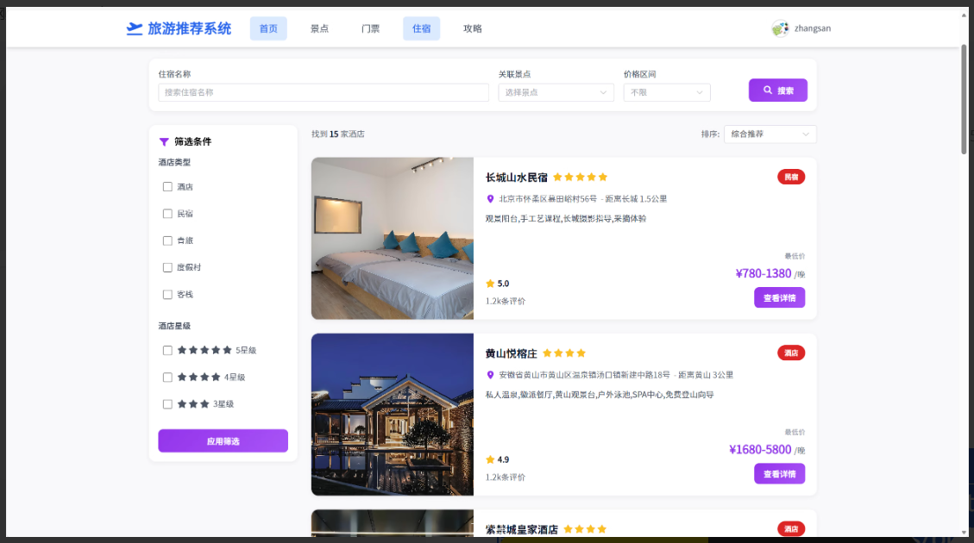Image resolution: width=974 pixels, height=543 pixels.
Task: Click the 民宿 red tag badge
Action: (x=791, y=177)
